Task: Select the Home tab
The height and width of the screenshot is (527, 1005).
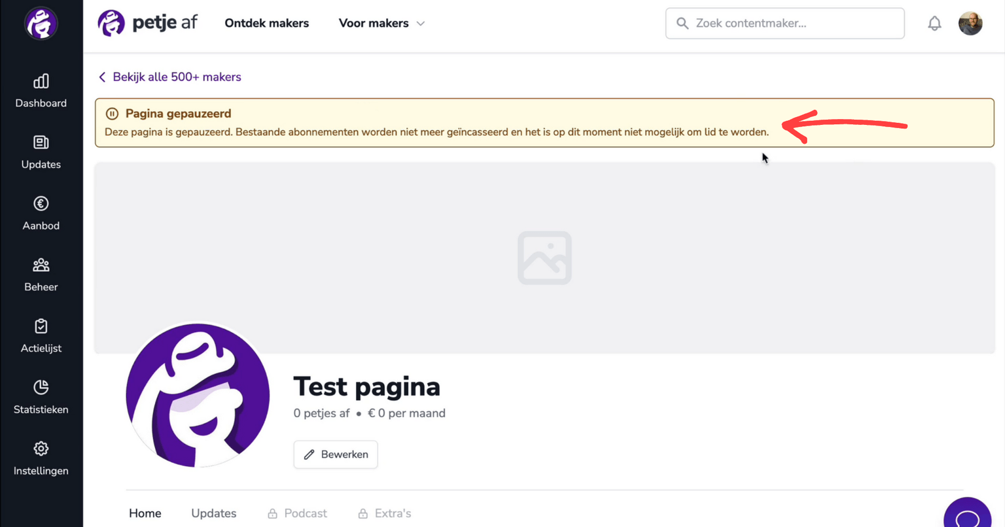Action: tap(145, 513)
